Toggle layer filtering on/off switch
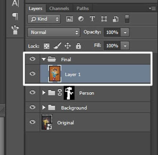Screen dimensions: 158x155 (127, 19)
